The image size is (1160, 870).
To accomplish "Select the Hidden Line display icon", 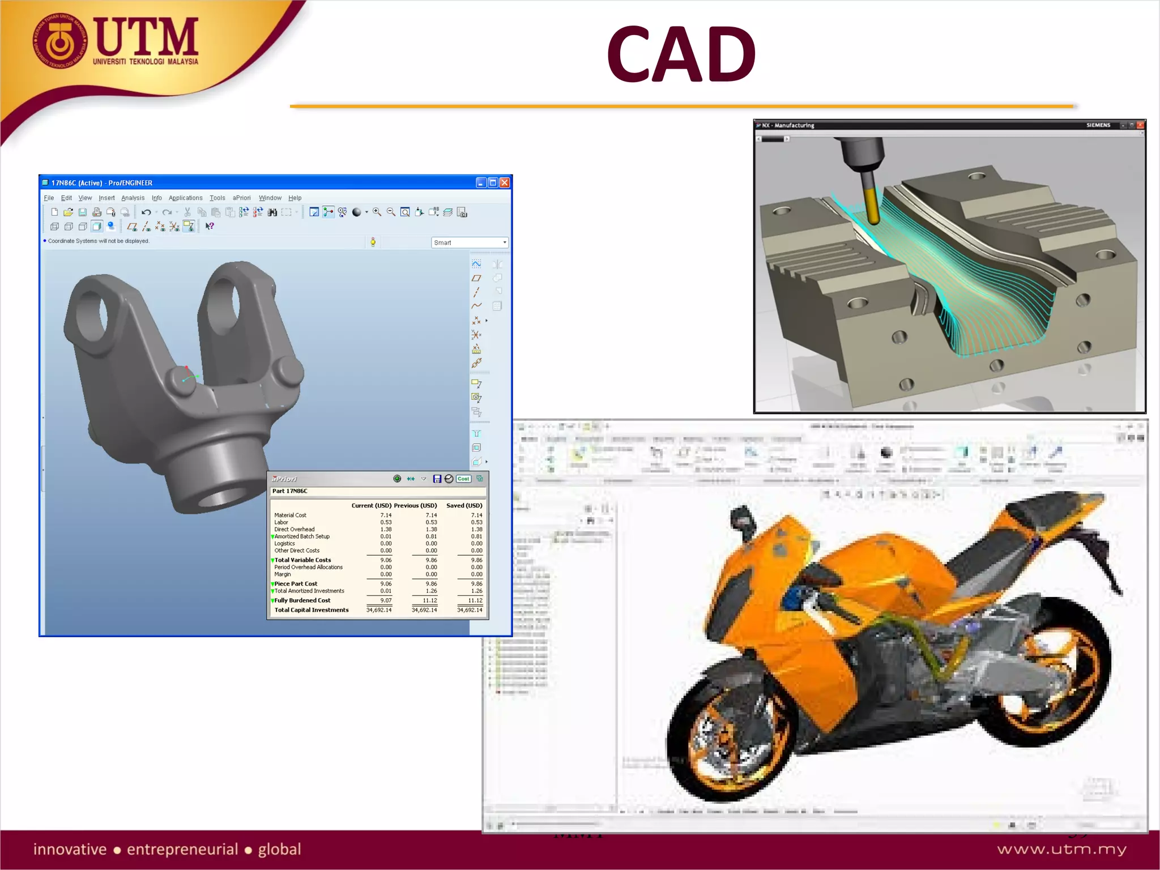I will [x=69, y=227].
